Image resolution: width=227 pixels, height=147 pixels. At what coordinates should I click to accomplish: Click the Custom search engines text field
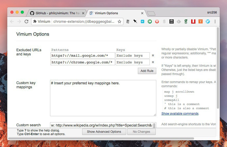[101, 125]
